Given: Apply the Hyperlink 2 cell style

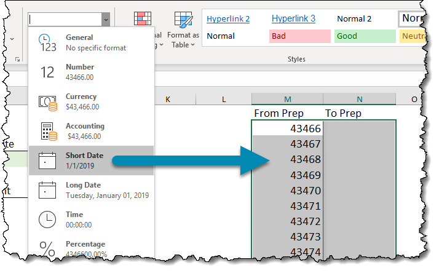Looking at the screenshot, I should click(x=228, y=18).
